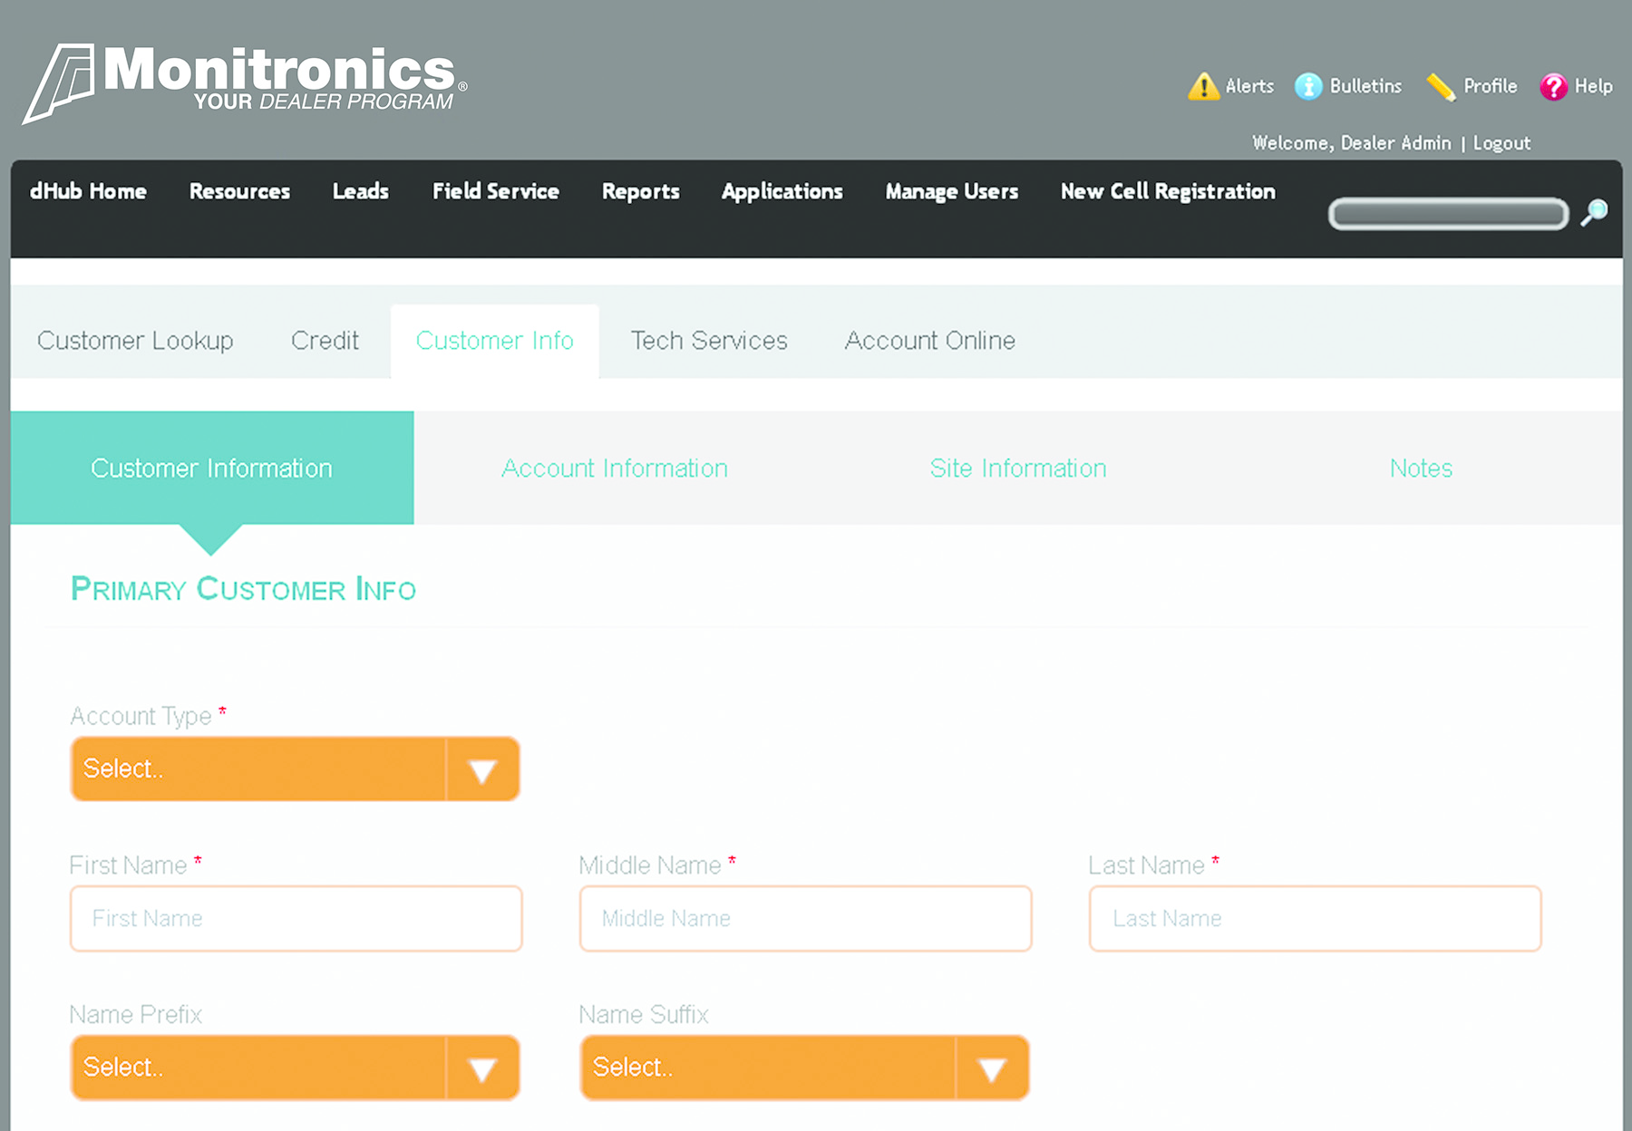View the Notes section
1632x1131 pixels.
coord(1420,469)
